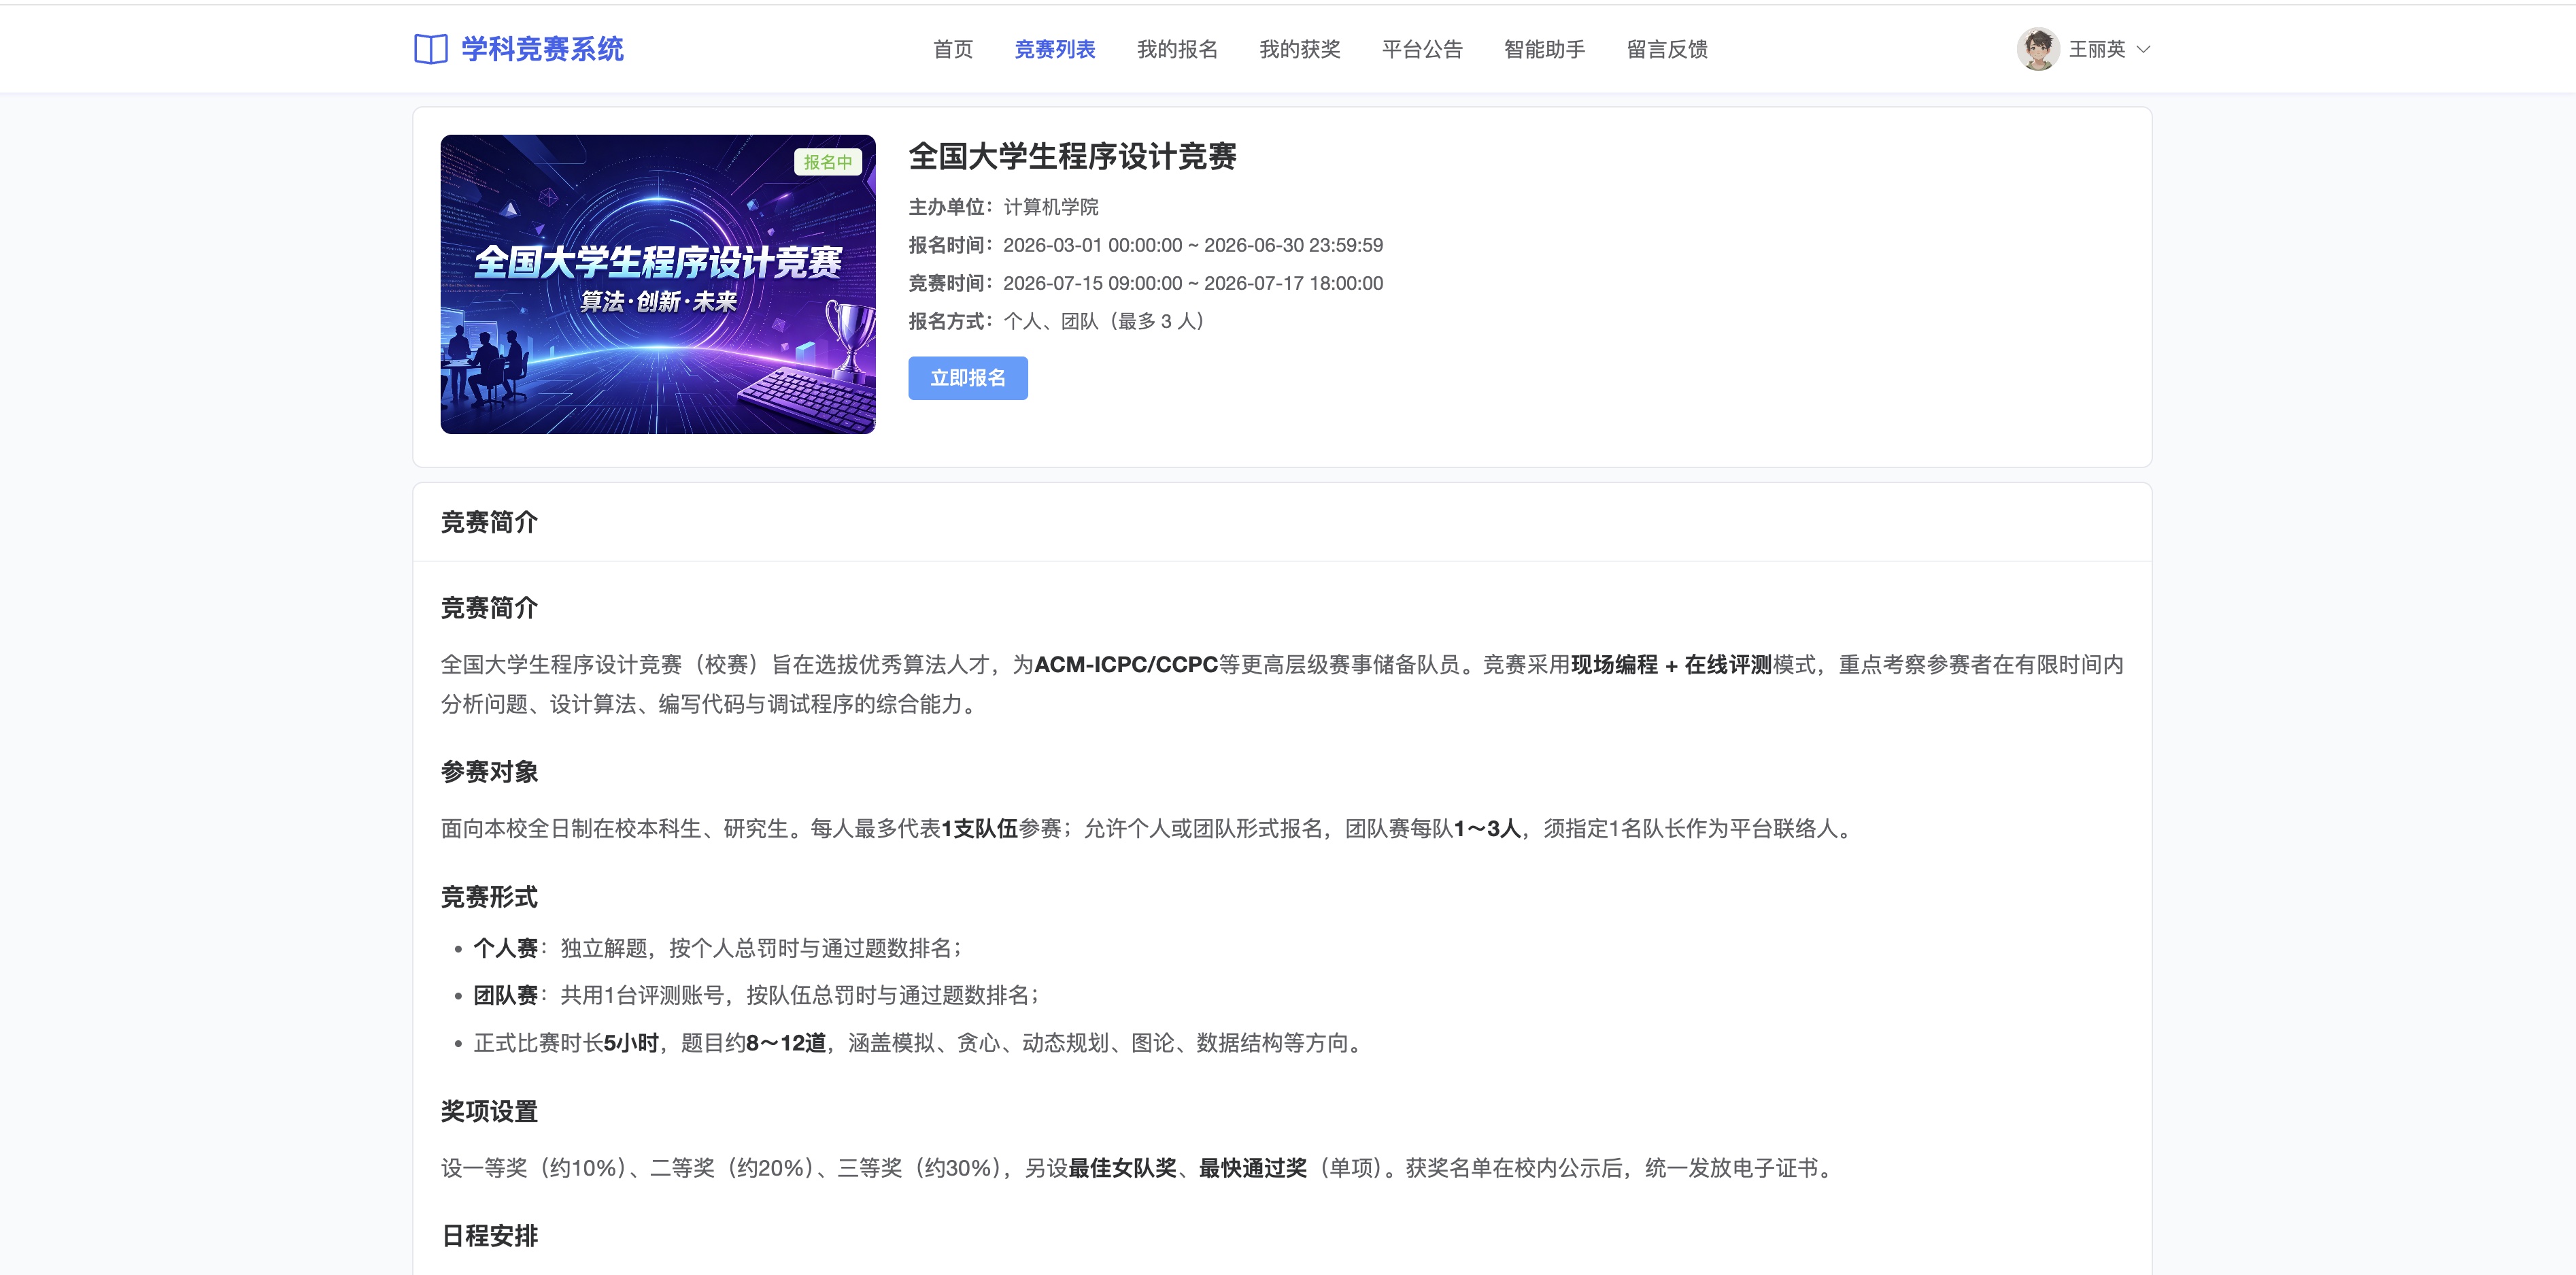Viewport: 2576px width, 1275px height.
Task: Click the competition banner image
Action: tap(657, 284)
